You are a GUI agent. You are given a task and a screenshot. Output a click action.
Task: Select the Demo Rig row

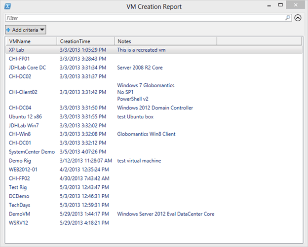tap(154, 161)
